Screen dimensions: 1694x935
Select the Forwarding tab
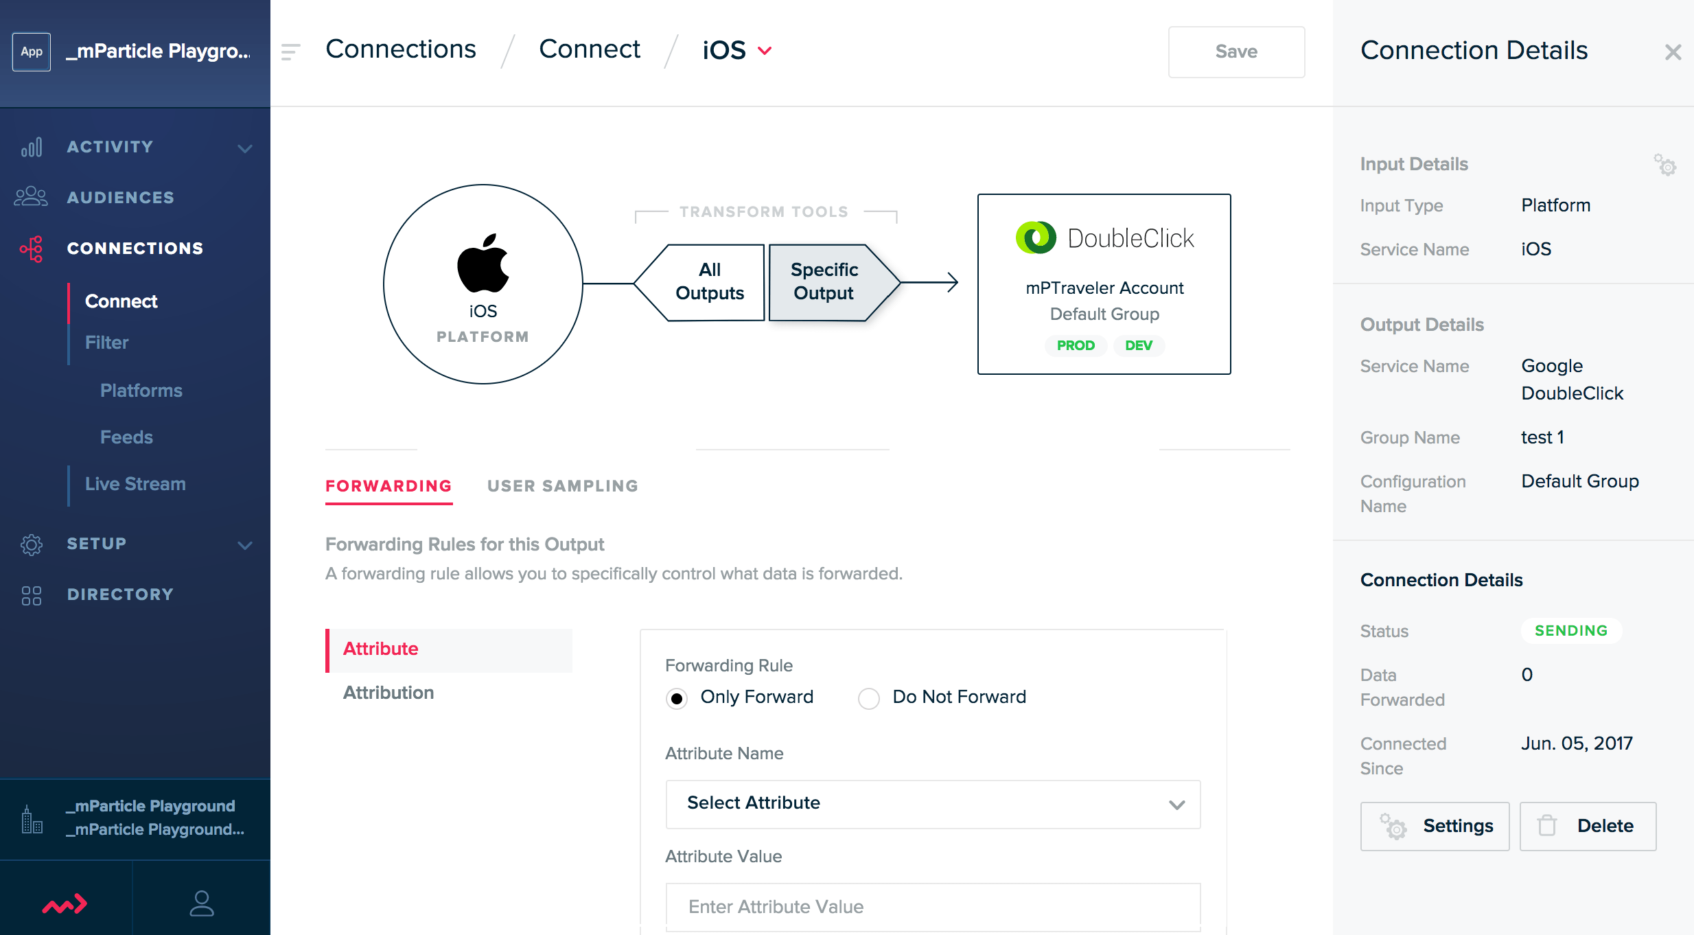pyautogui.click(x=388, y=485)
